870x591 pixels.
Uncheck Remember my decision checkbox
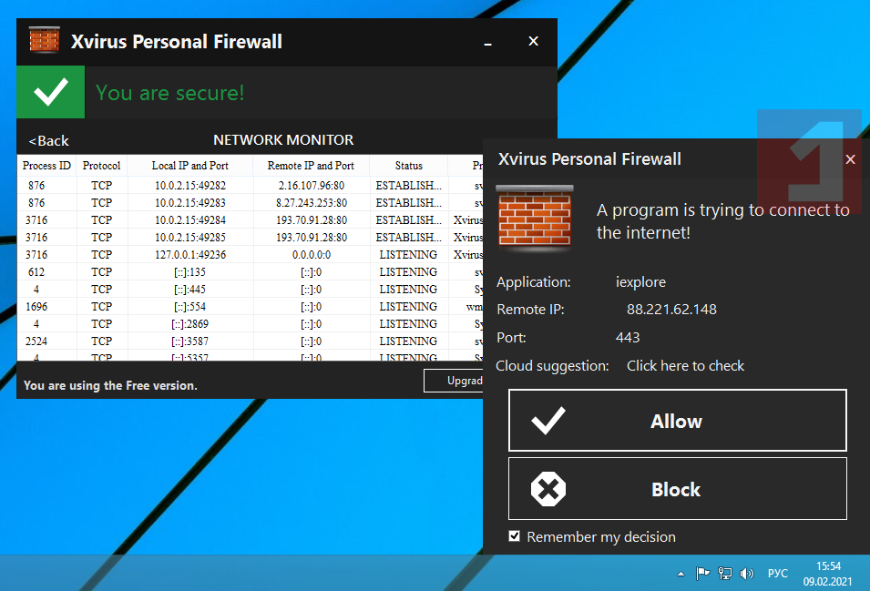point(515,536)
